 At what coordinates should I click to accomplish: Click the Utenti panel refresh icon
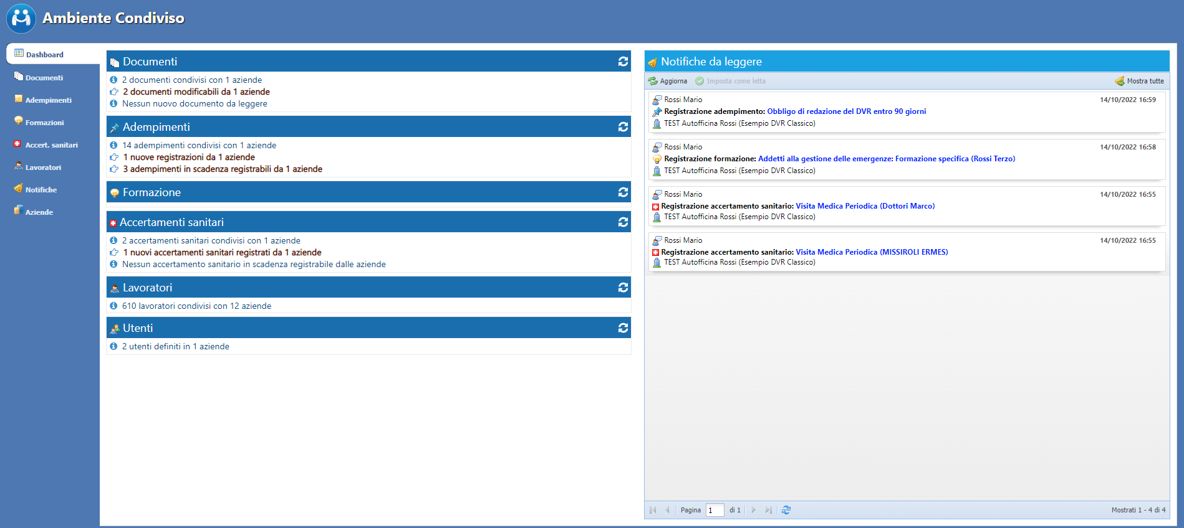click(x=622, y=328)
